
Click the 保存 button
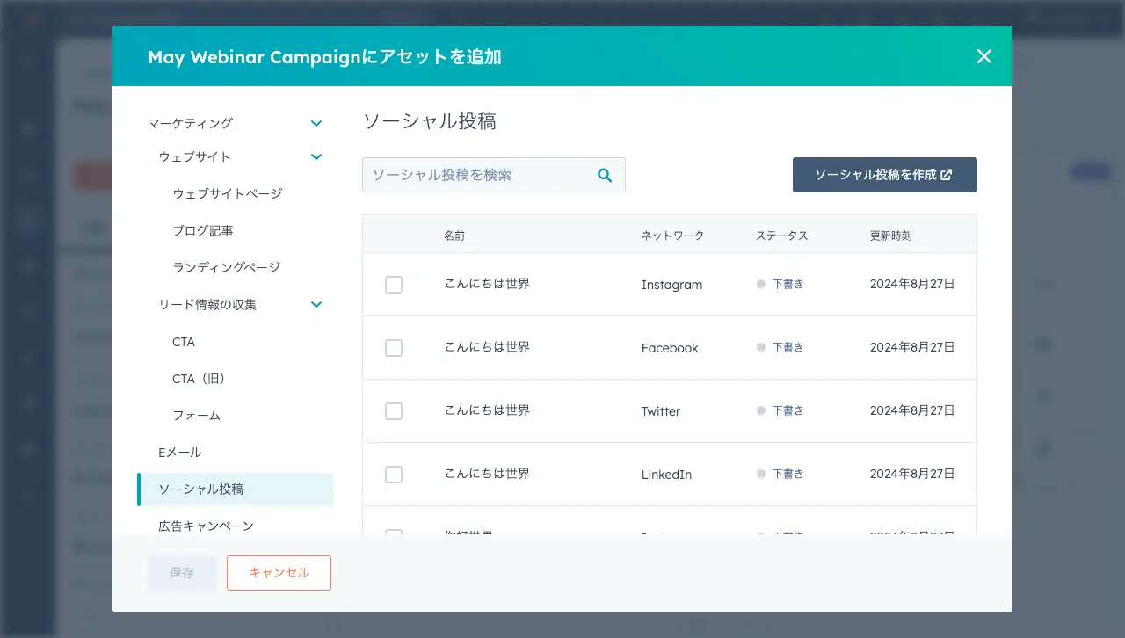182,572
